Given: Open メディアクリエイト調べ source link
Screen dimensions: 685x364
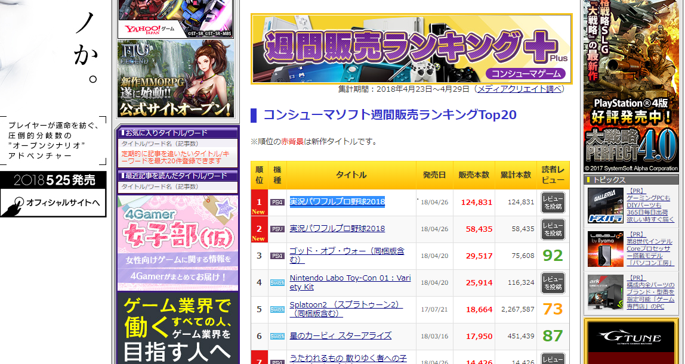Looking at the screenshot, I should coord(519,89).
